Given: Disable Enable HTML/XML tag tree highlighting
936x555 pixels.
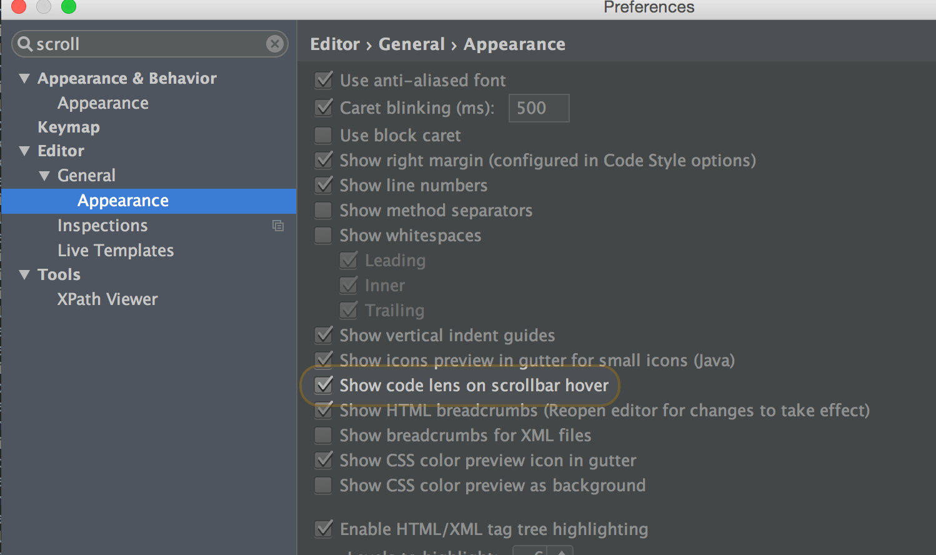Looking at the screenshot, I should [323, 529].
